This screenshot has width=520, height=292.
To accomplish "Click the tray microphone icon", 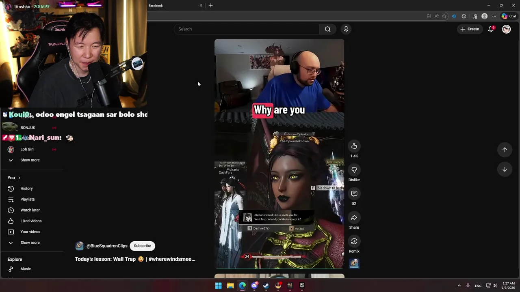I will pyautogui.click(x=468, y=286).
